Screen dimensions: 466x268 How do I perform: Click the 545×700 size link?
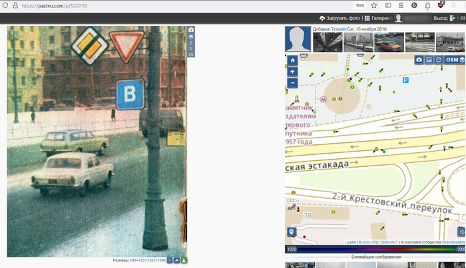(137, 260)
